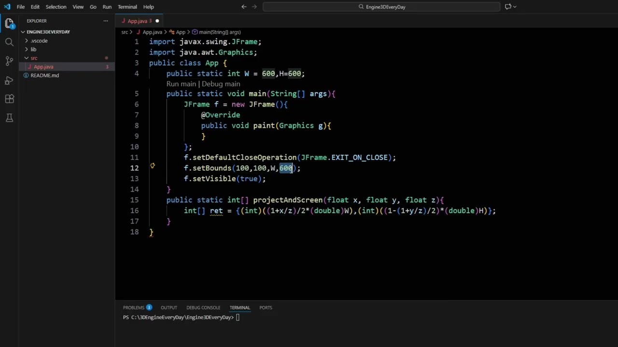Open the Extensions view
Screen dimensions: 618x347
pos(9,99)
